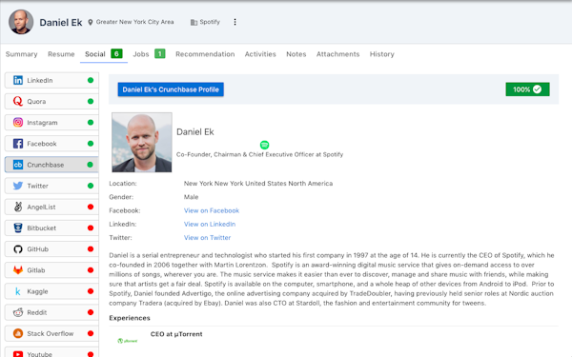Screen dimensions: 572x357
Task: Click the Facebook logo icon
Action: click(x=18, y=144)
